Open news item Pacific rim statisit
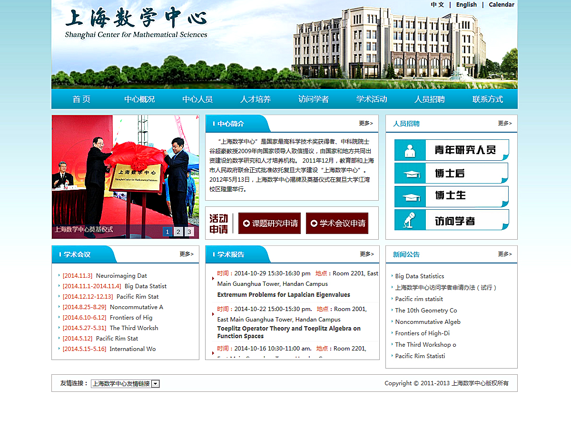571x438 pixels. coord(419,299)
